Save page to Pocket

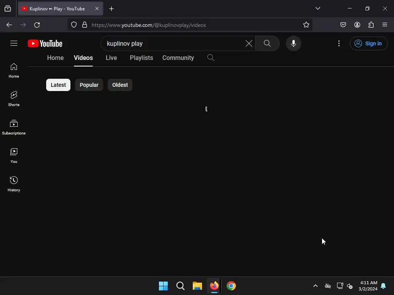[x=343, y=25]
